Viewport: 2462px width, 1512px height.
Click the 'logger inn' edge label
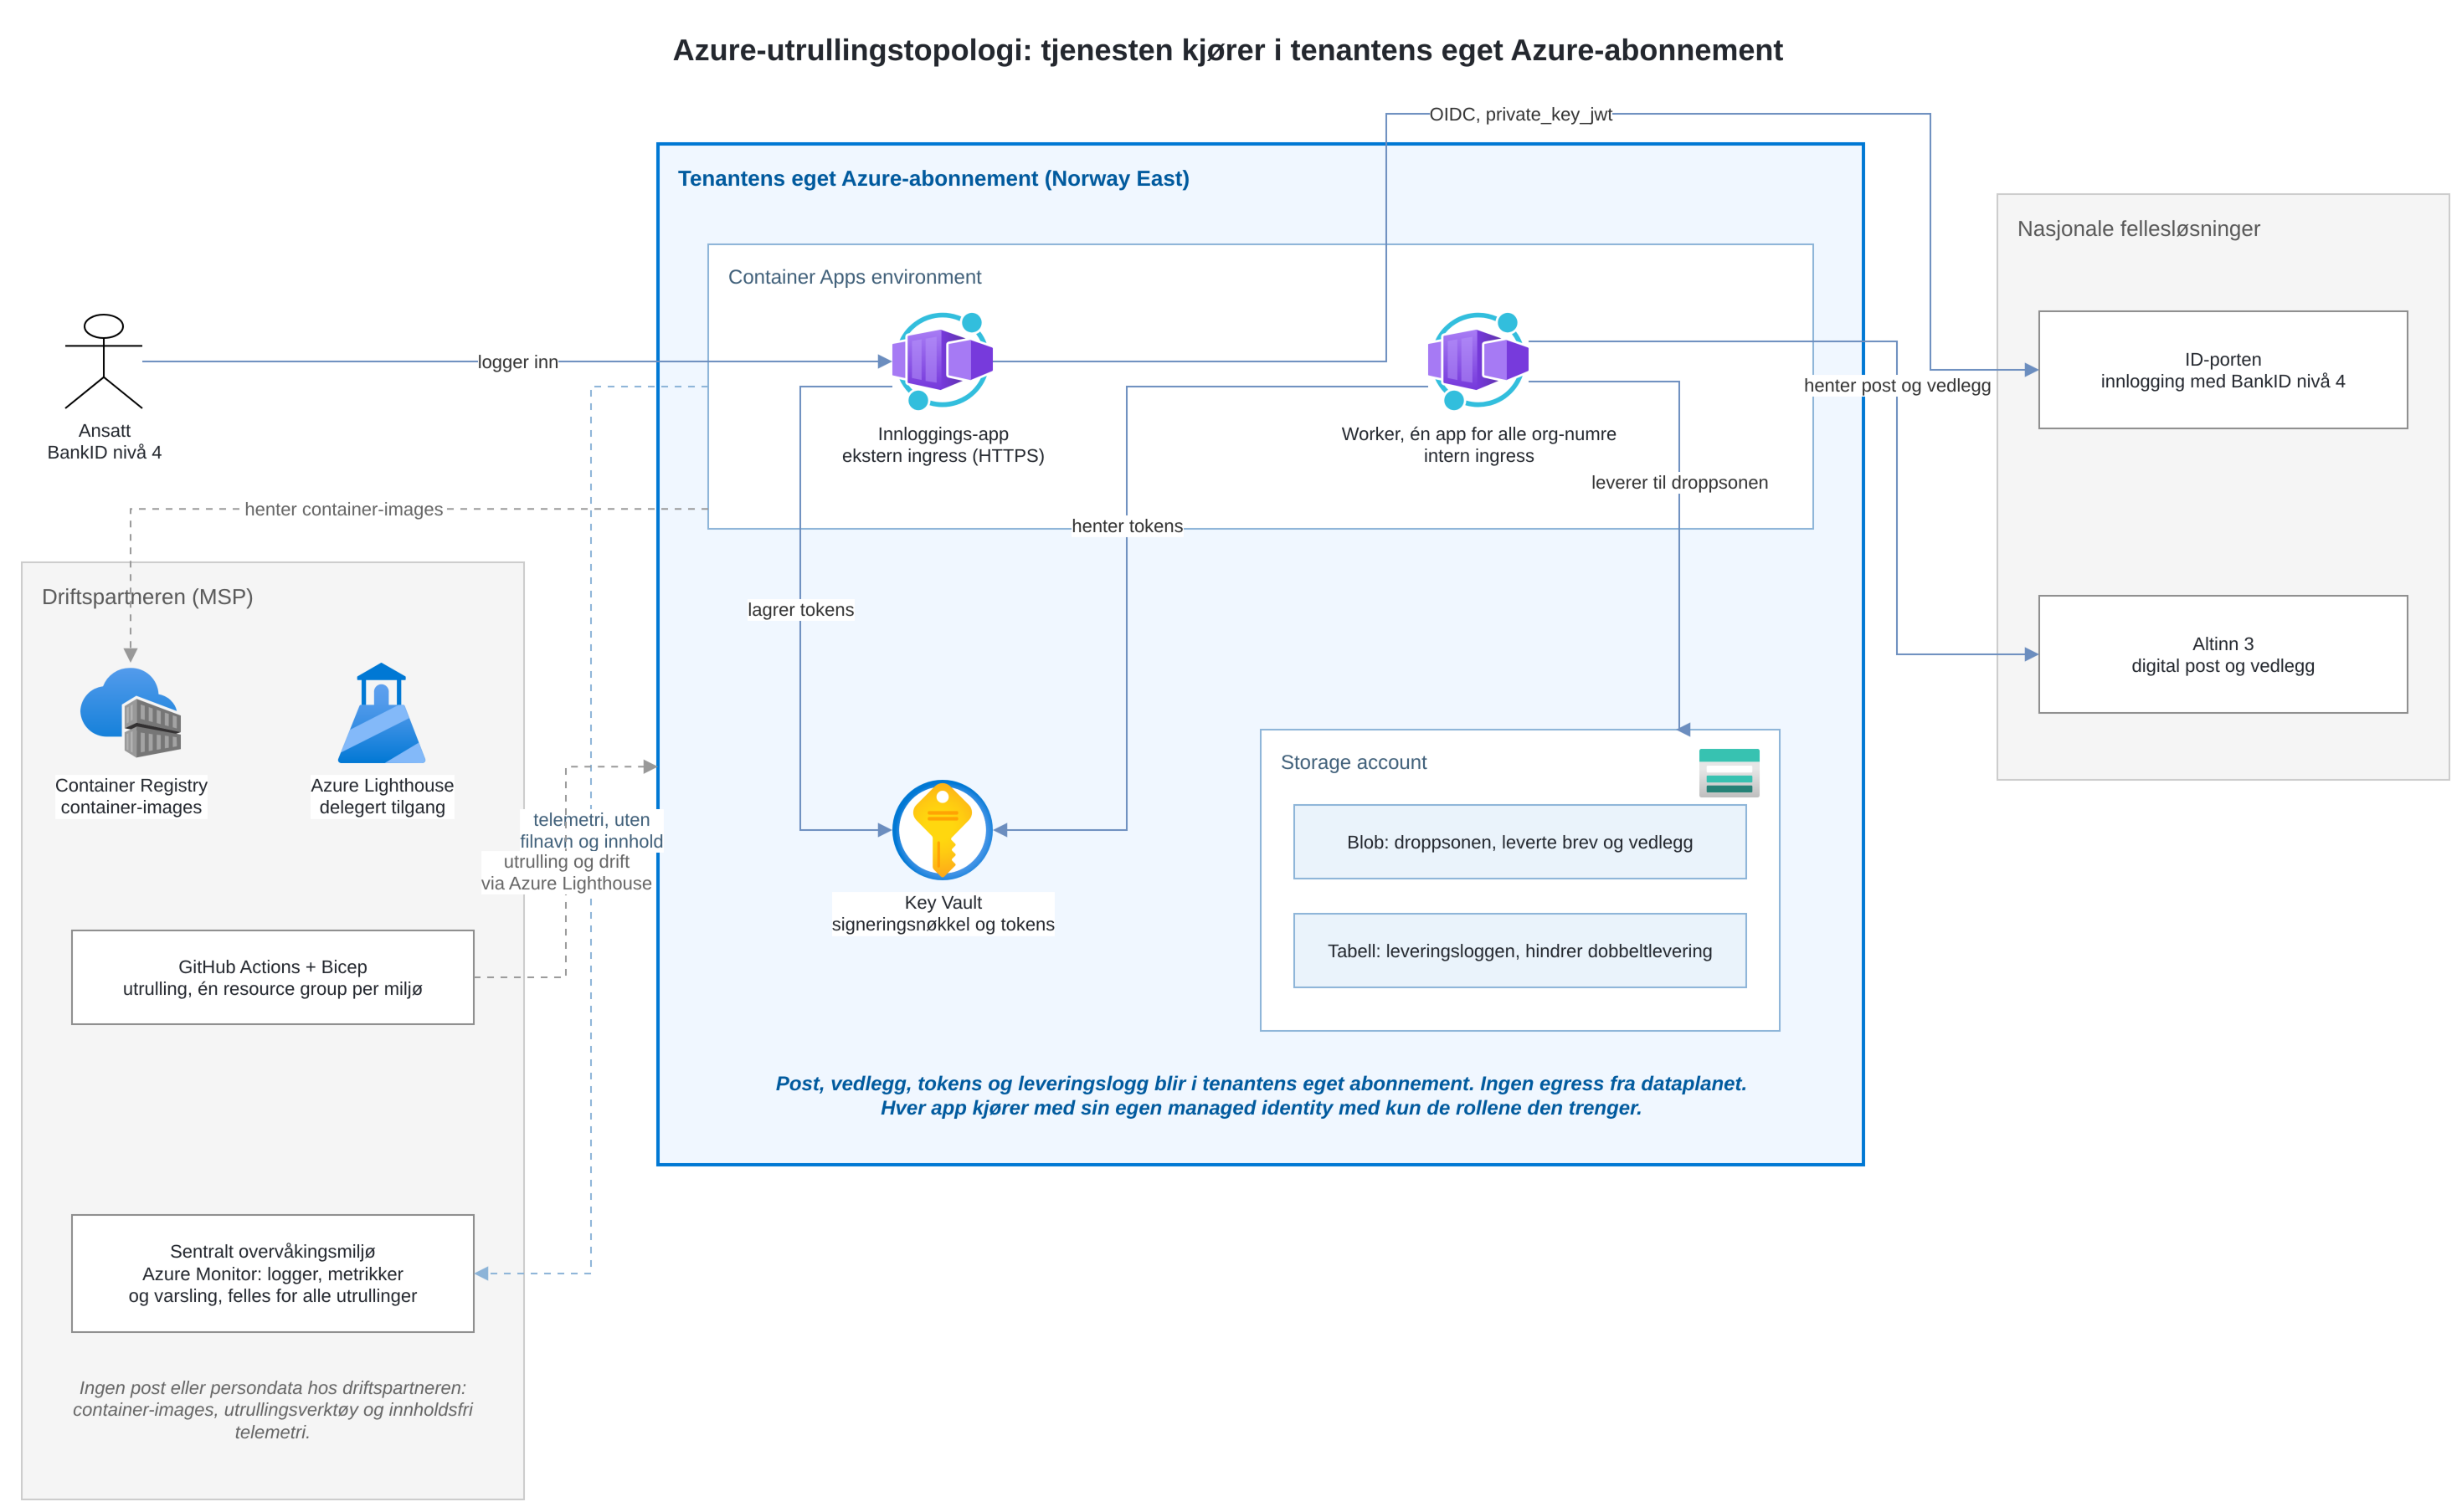click(x=517, y=362)
